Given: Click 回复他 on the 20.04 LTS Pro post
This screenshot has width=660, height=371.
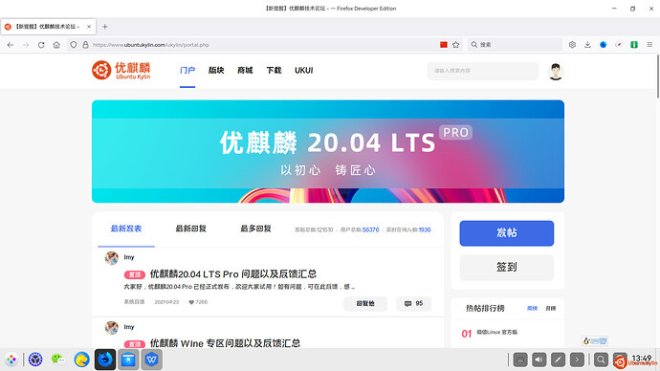Looking at the screenshot, I should 365,303.
